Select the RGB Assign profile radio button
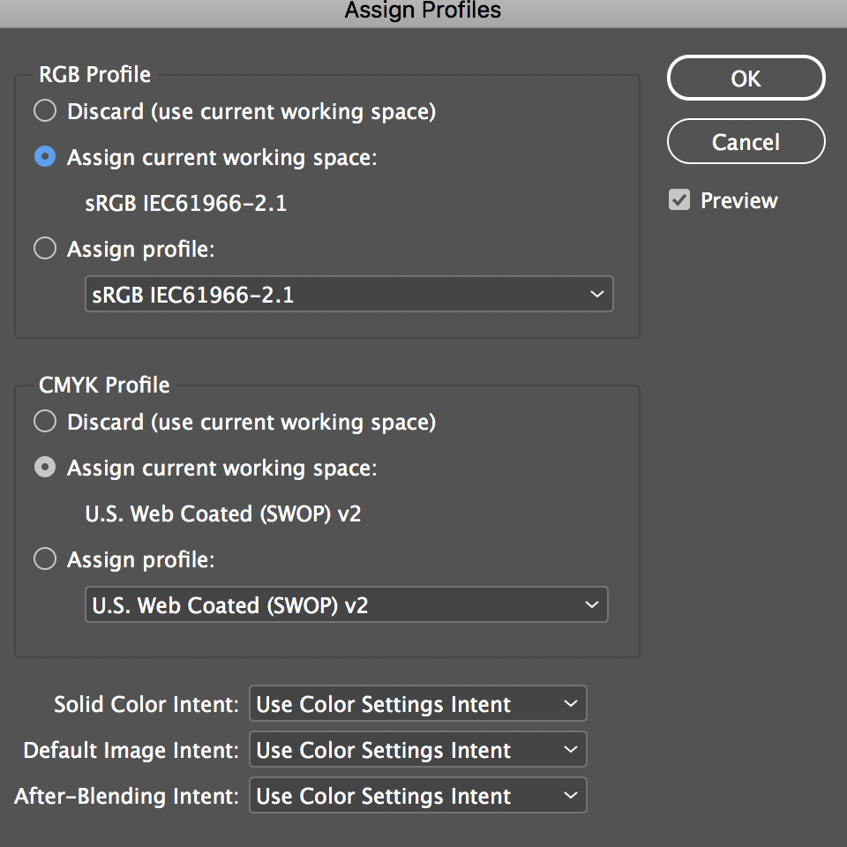Image resolution: width=847 pixels, height=847 pixels. click(x=44, y=249)
